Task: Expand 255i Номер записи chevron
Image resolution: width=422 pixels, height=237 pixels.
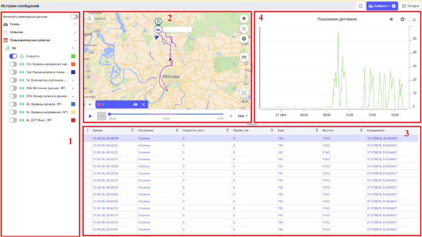Action: pos(73,96)
